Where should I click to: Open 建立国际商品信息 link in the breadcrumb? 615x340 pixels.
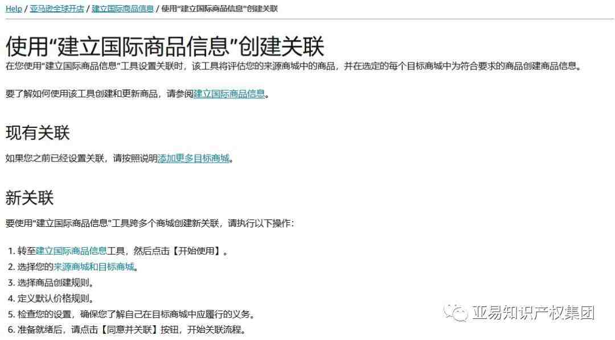pyautogui.click(x=122, y=9)
